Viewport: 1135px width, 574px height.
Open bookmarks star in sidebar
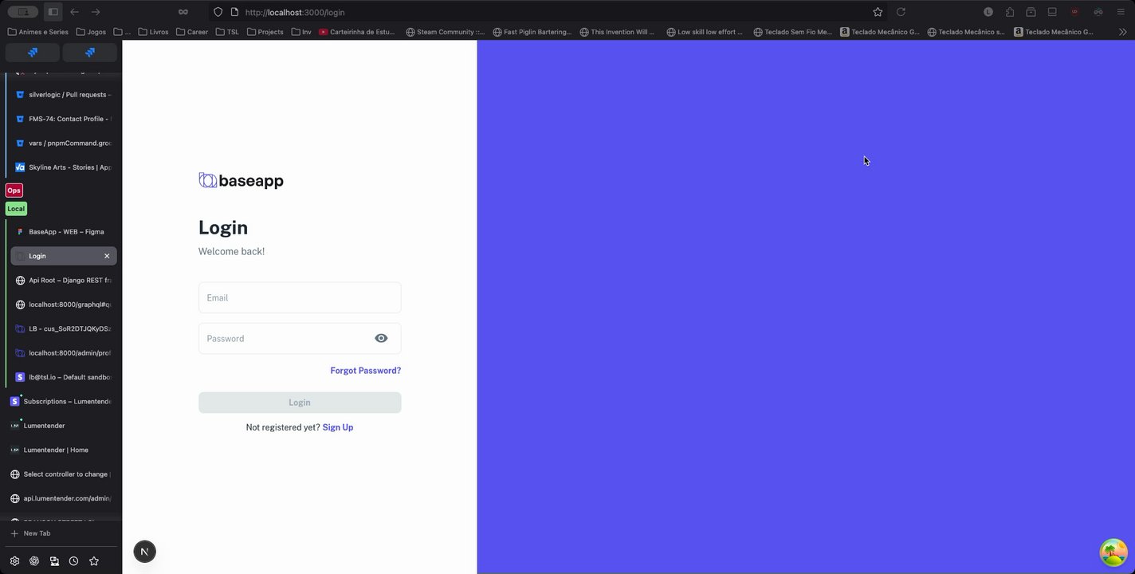pos(94,561)
